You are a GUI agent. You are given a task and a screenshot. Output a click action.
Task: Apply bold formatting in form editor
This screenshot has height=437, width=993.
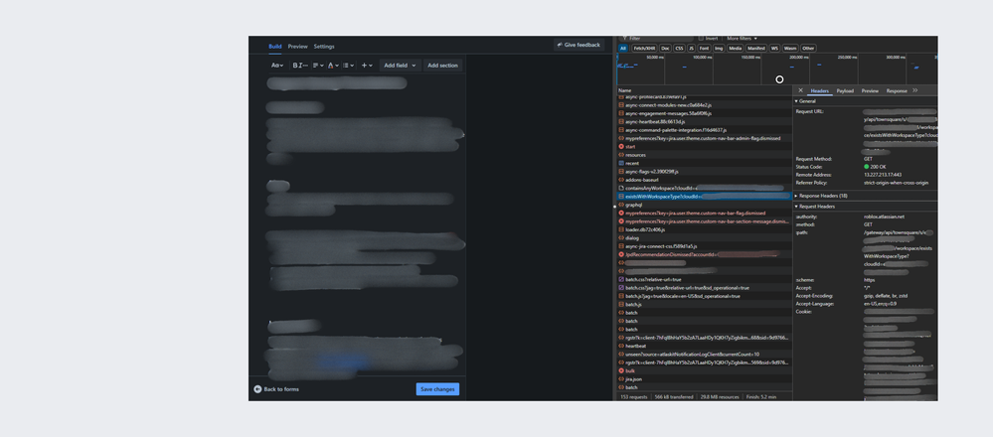(x=294, y=66)
